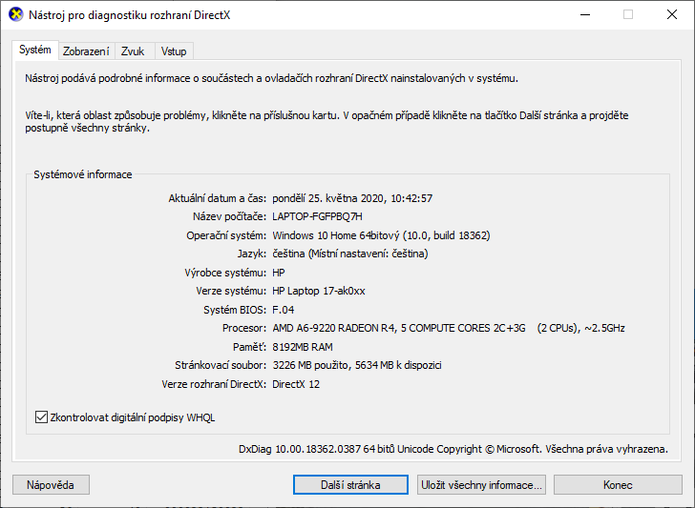
Task: Close the DirectX diagnostic window
Action: pyautogui.click(x=671, y=14)
